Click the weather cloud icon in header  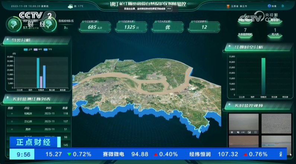(x=70, y=6)
